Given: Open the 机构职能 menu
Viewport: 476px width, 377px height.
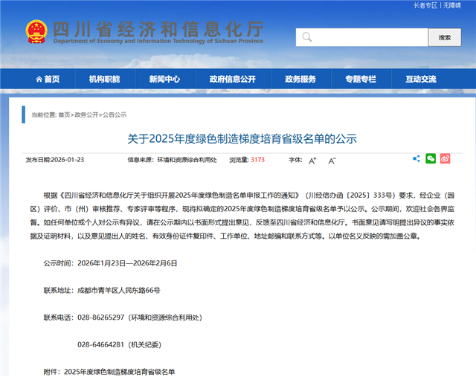Looking at the screenshot, I should [104, 80].
